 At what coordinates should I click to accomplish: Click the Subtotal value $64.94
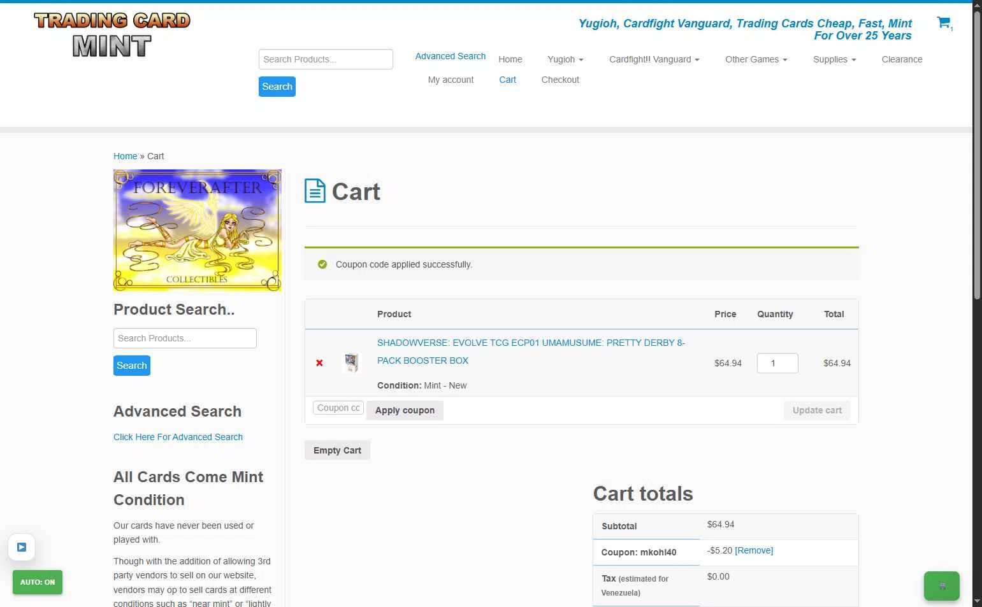click(721, 524)
